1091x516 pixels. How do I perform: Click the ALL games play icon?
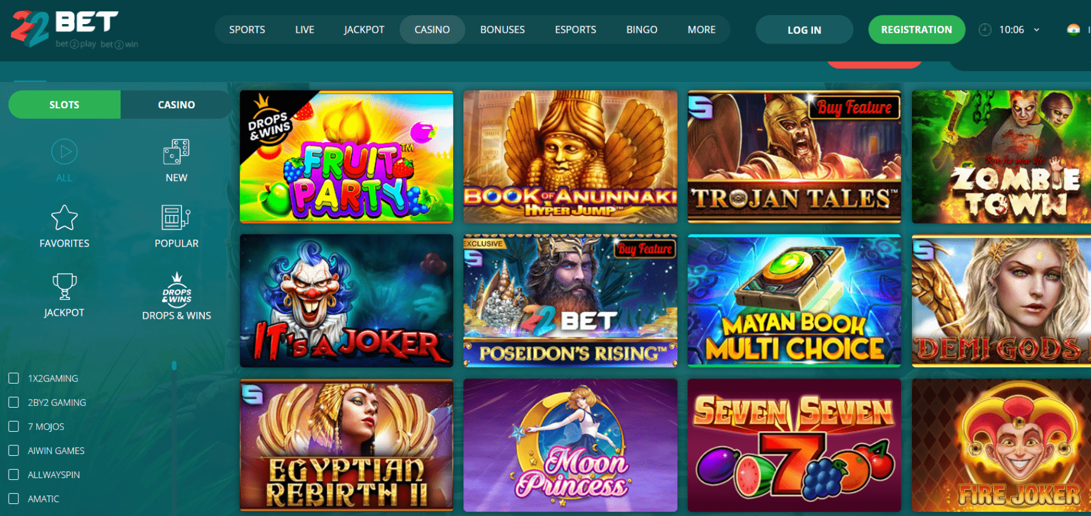(64, 152)
